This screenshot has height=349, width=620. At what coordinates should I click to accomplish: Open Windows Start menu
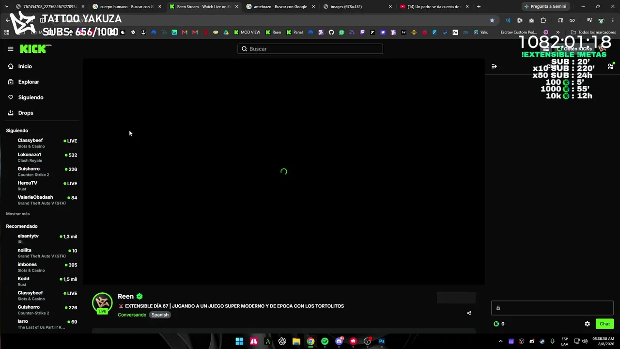pos(239,341)
